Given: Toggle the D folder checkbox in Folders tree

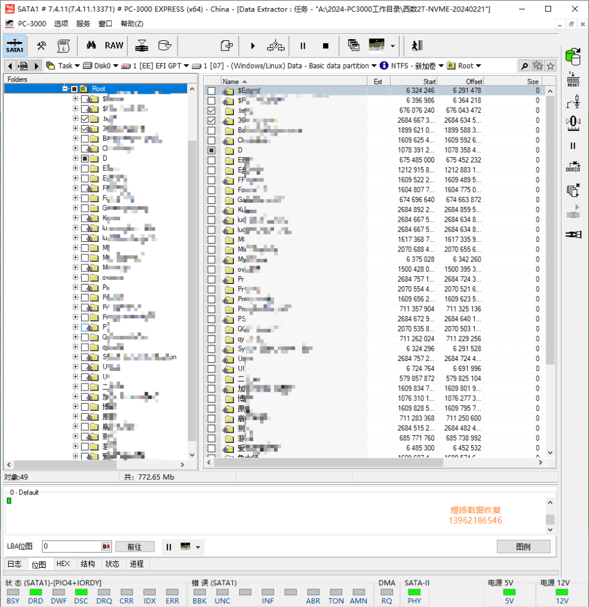Looking at the screenshot, I should click(85, 158).
